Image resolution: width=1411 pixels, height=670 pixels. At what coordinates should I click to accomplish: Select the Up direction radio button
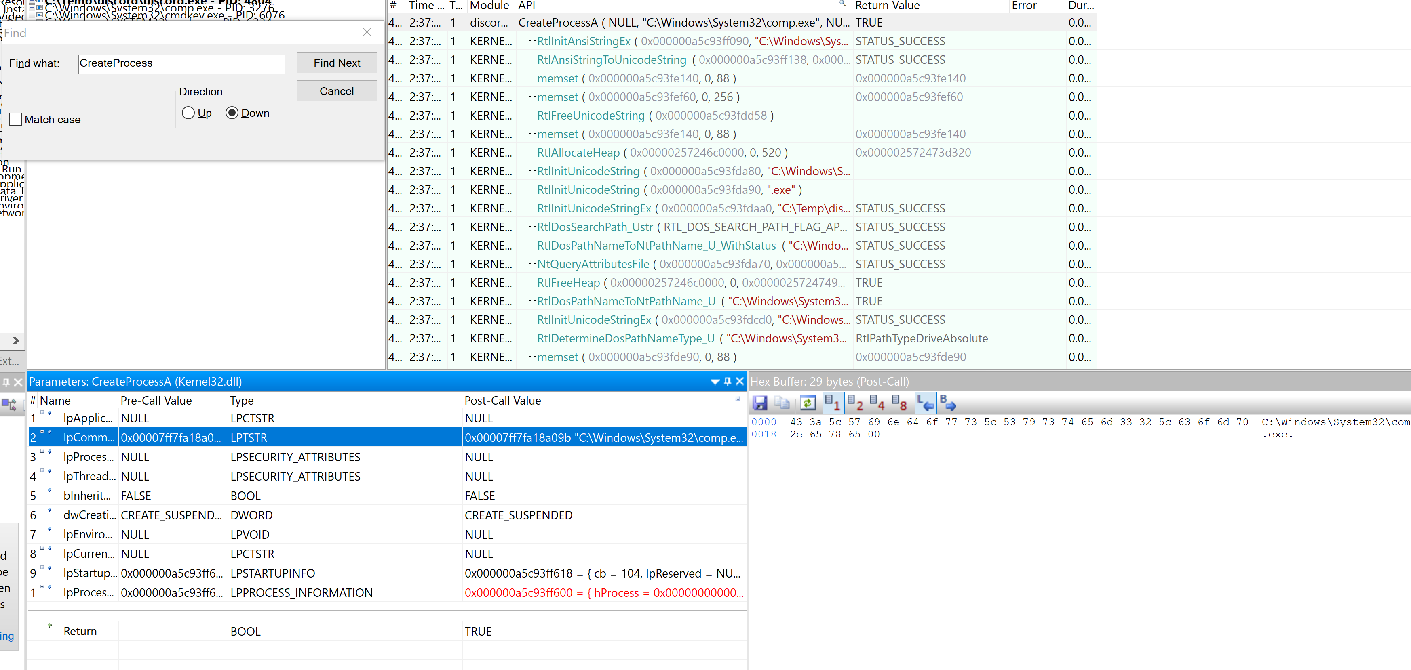pyautogui.click(x=188, y=113)
